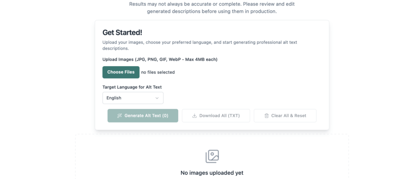
Task: Select Download All (TXT) button
Action: [x=216, y=116]
